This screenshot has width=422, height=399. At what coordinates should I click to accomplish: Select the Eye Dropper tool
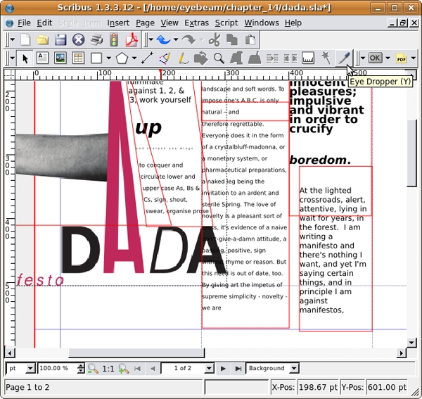pyautogui.click(x=343, y=58)
